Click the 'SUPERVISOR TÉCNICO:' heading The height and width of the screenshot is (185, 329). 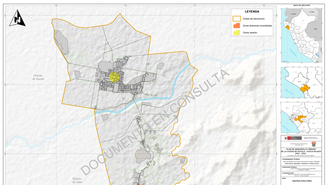(290, 167)
